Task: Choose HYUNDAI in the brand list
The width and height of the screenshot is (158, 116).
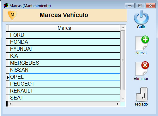Action: pyautogui.click(x=64, y=49)
